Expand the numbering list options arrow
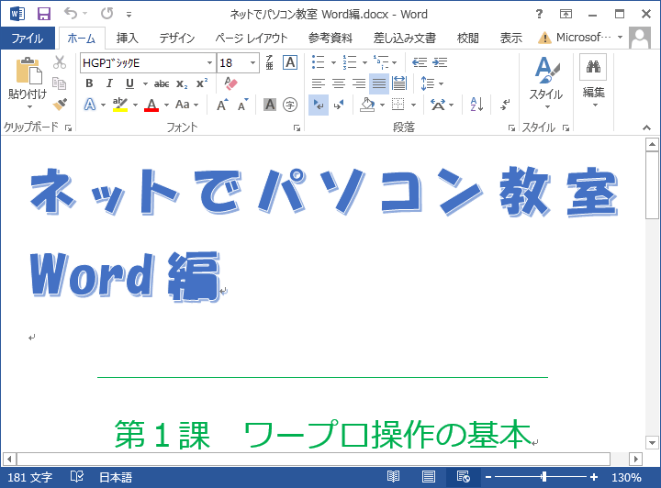 pyautogui.click(x=364, y=62)
